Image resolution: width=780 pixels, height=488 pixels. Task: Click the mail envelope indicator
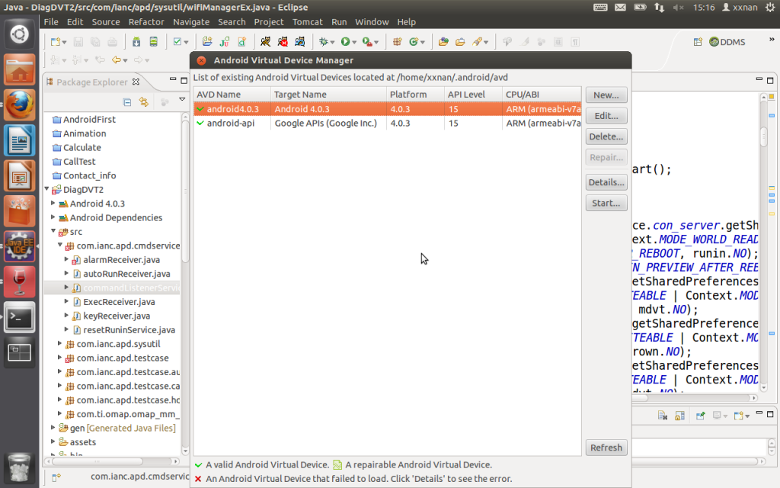coord(620,7)
